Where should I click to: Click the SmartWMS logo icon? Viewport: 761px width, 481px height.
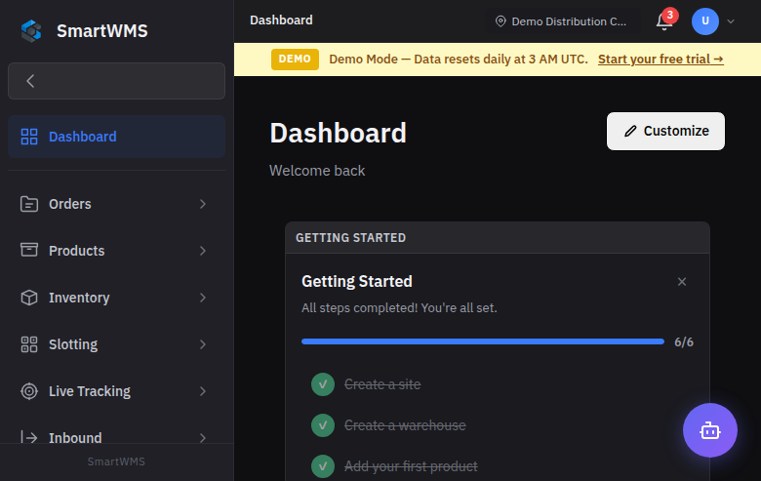[x=31, y=30]
